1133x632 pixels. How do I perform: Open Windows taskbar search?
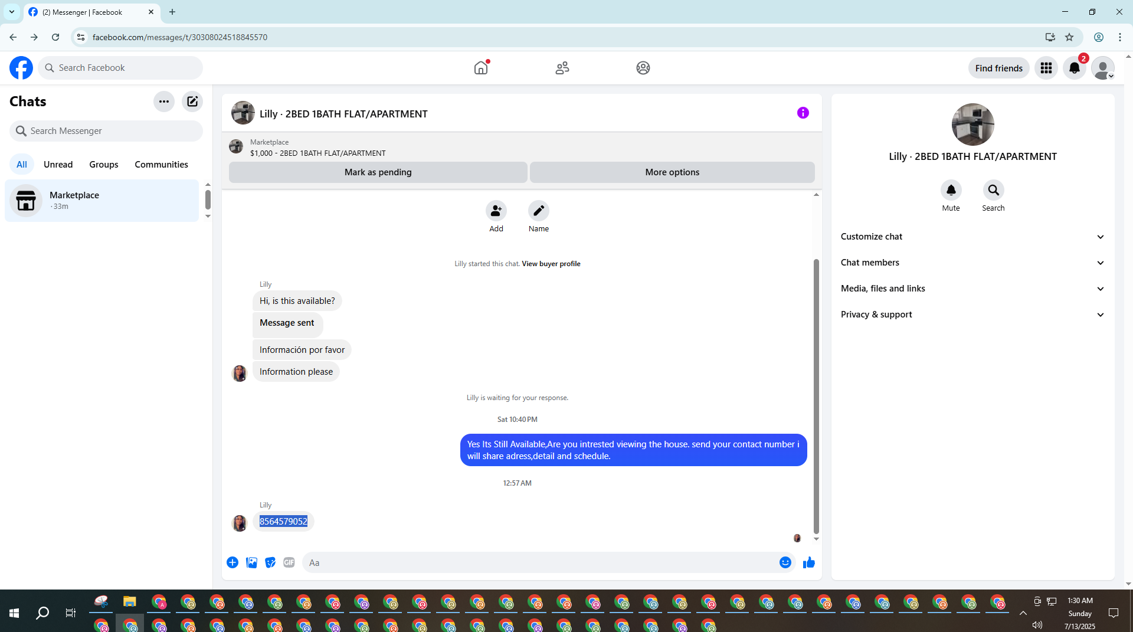(x=42, y=613)
